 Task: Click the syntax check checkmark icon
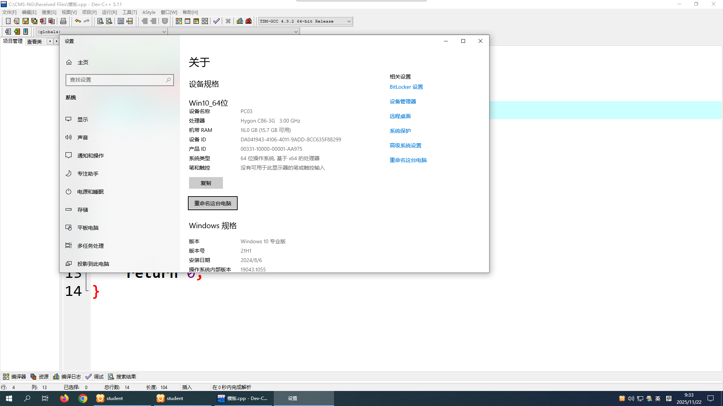click(x=216, y=21)
